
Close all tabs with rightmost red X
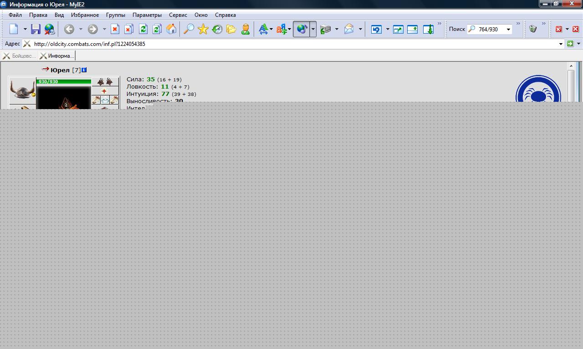pyautogui.click(x=575, y=29)
